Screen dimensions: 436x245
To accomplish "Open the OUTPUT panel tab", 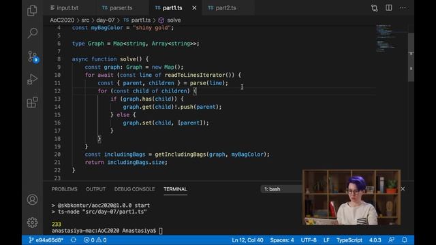I will (x=95, y=189).
